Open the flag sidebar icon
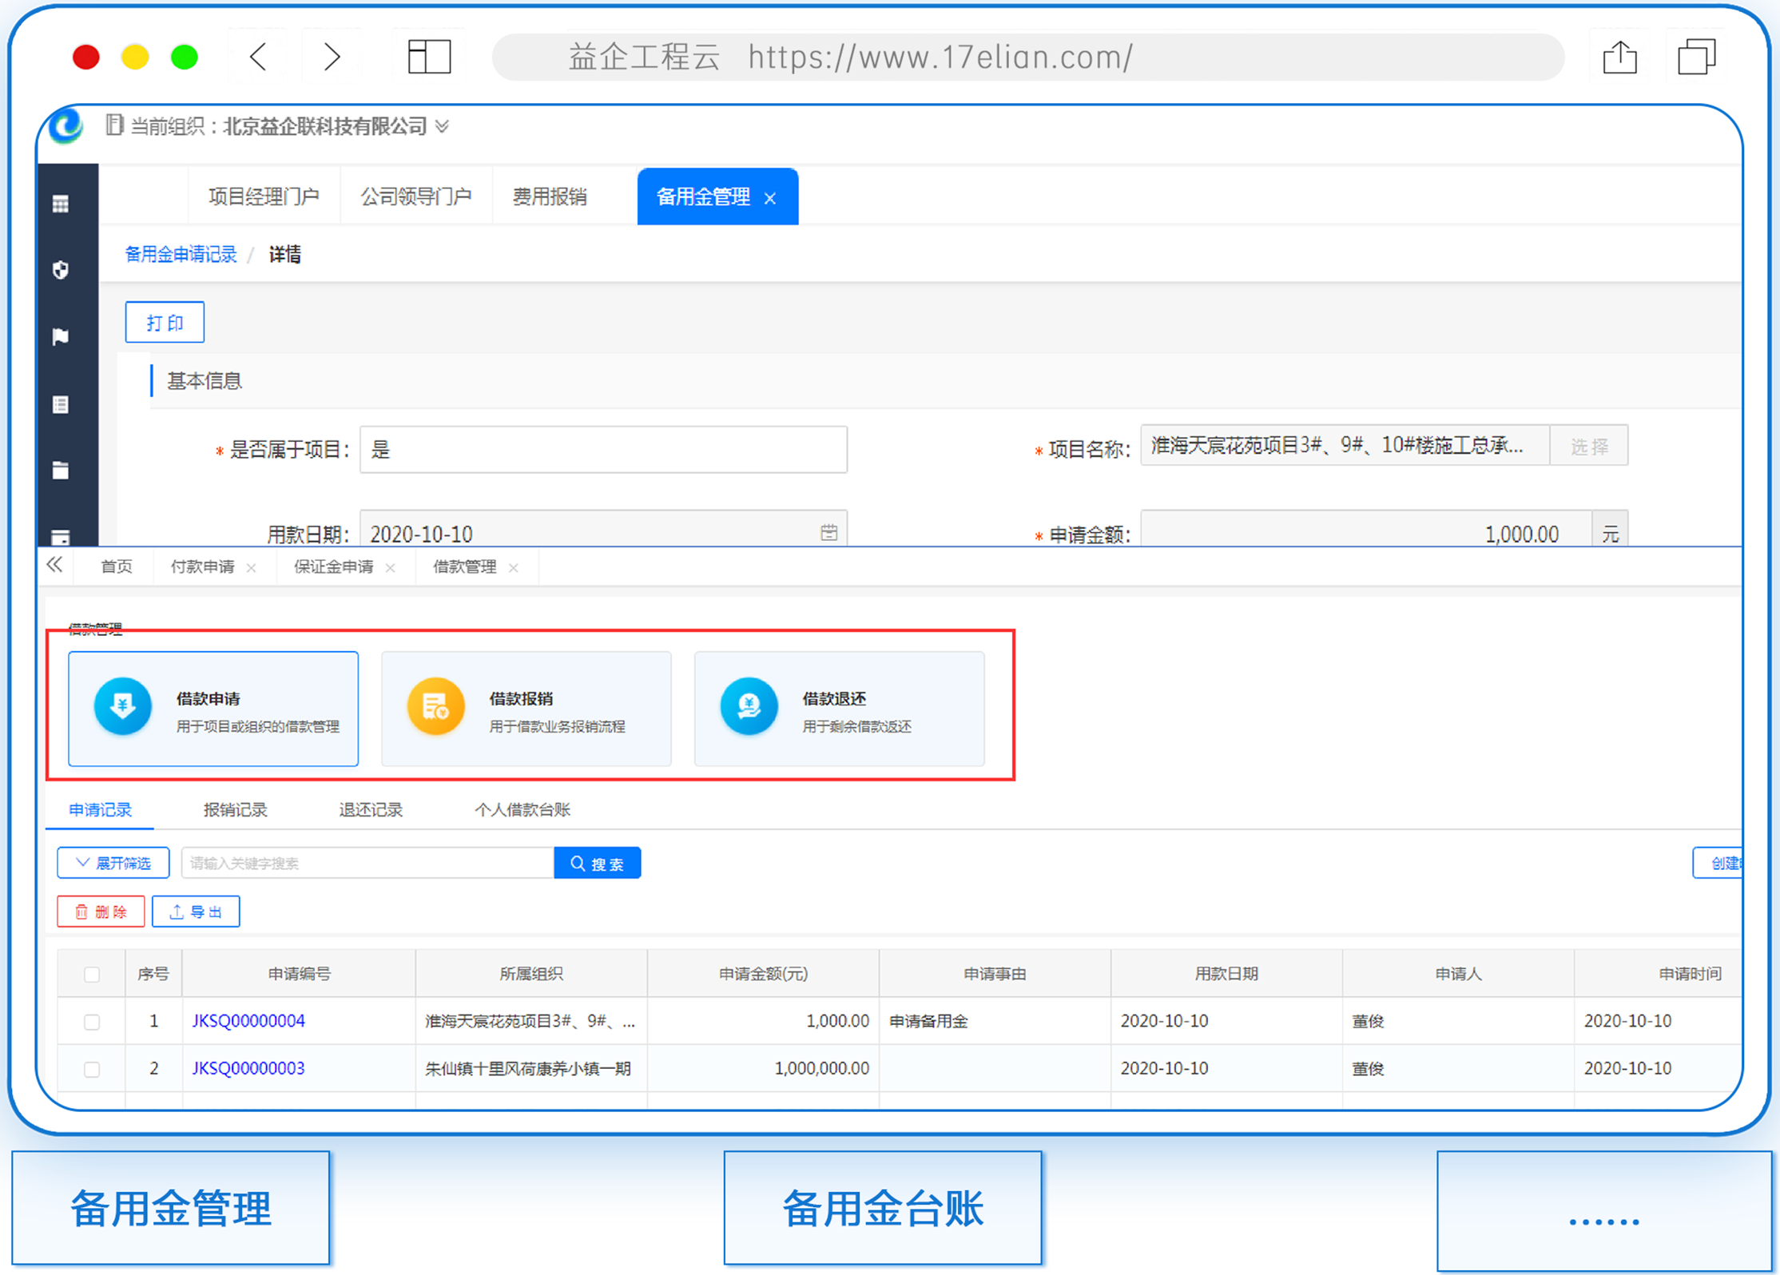 click(x=61, y=336)
